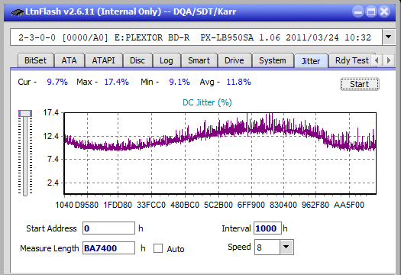The width and height of the screenshot is (401, 275).
Task: Close the LtnFlash window
Action: click(384, 11)
